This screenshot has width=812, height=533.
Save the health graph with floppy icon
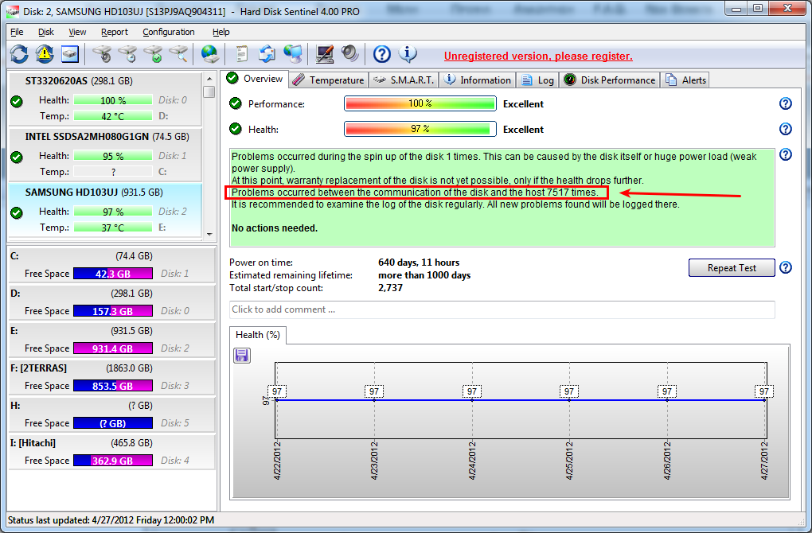tap(242, 355)
